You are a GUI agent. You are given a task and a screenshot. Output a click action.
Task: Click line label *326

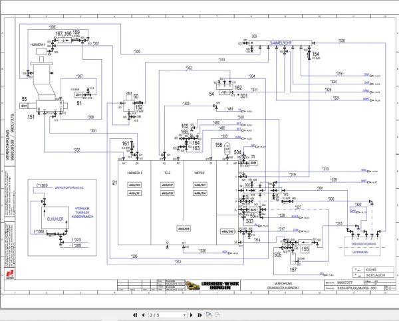(x=342, y=41)
